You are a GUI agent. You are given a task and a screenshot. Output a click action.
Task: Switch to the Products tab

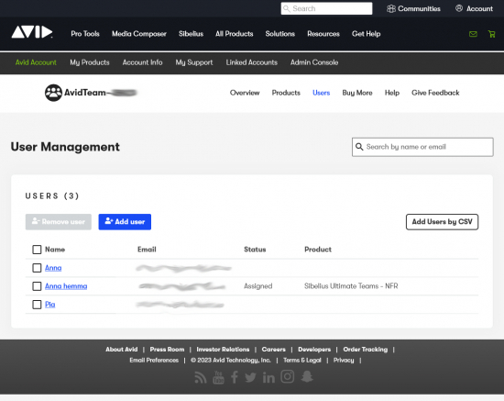[286, 93]
